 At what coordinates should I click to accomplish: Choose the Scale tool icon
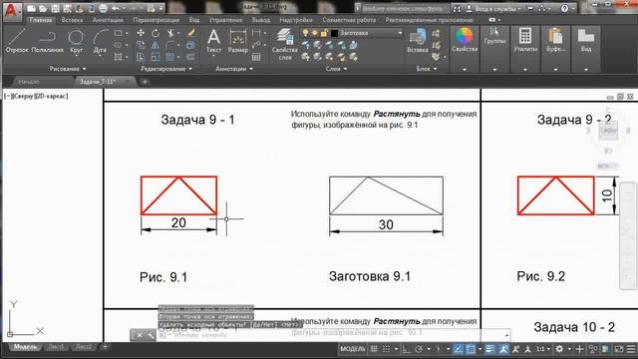[x=156, y=57]
